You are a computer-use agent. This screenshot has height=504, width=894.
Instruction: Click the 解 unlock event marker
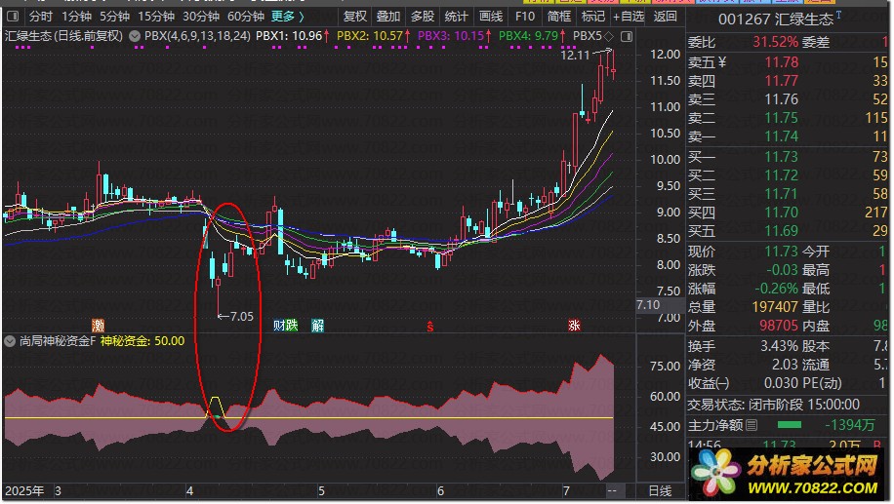point(317,326)
